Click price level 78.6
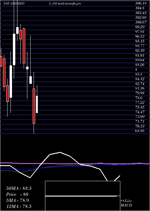The height and width of the screenshot is (211, 150). (x=139, y=98)
